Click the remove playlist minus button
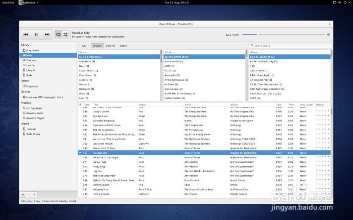 [x=29, y=194]
